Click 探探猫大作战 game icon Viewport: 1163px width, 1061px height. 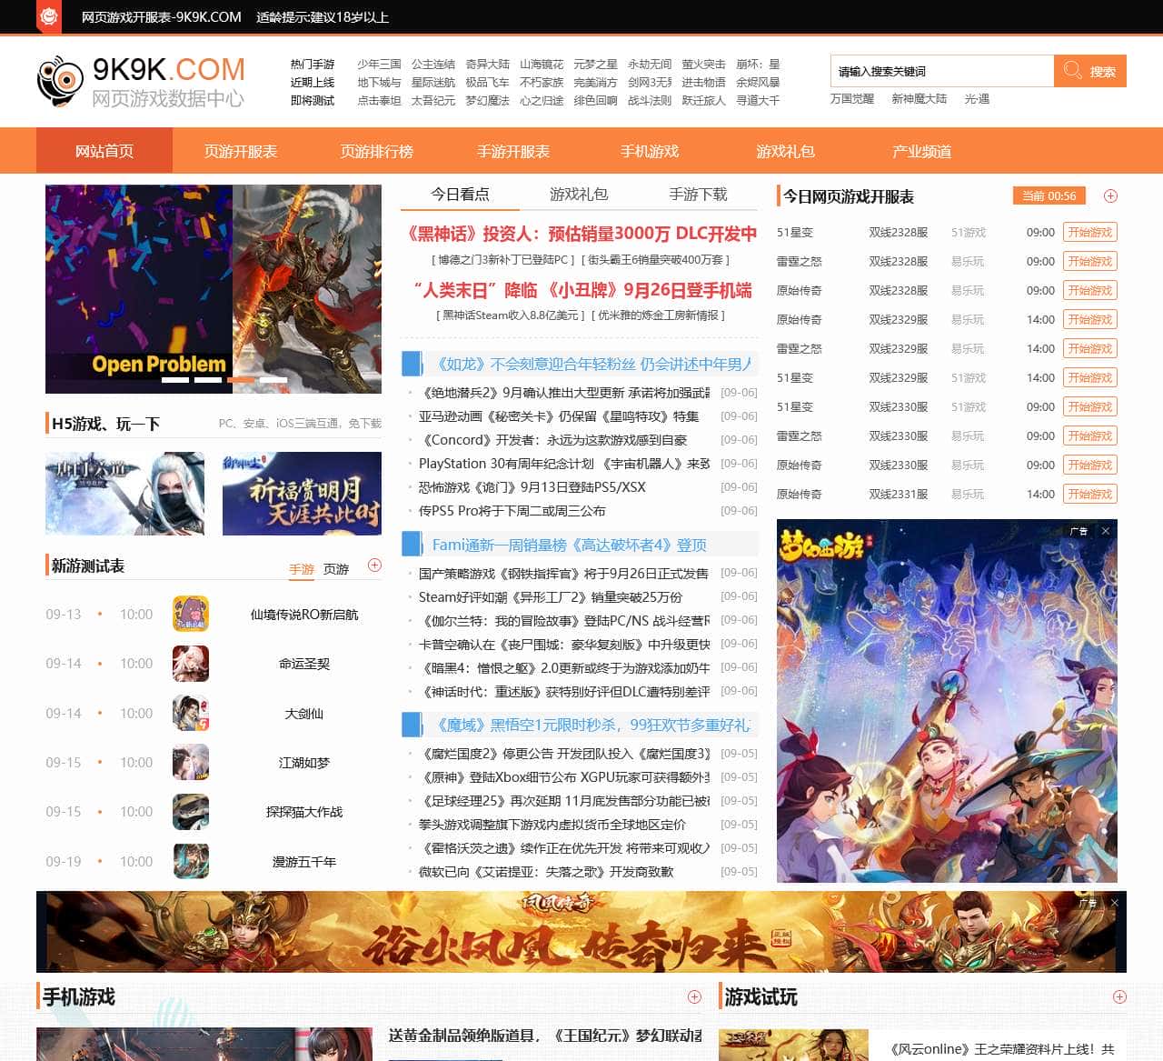coord(191,812)
